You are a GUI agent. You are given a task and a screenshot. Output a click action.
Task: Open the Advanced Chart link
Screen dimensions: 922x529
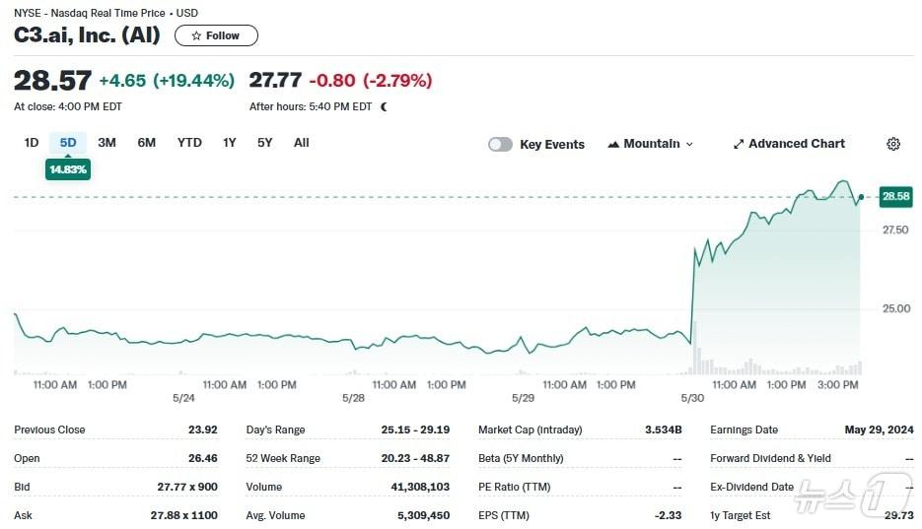pos(796,144)
